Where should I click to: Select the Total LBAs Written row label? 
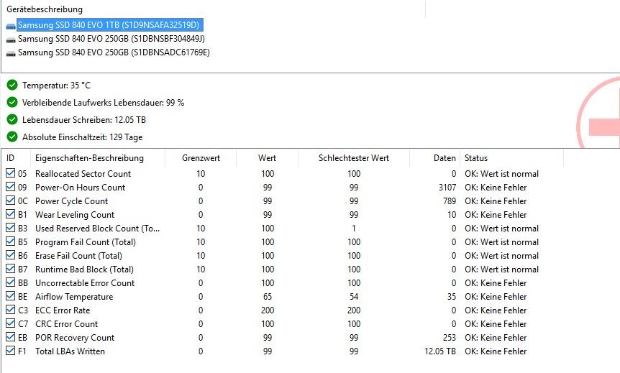pyautogui.click(x=70, y=351)
